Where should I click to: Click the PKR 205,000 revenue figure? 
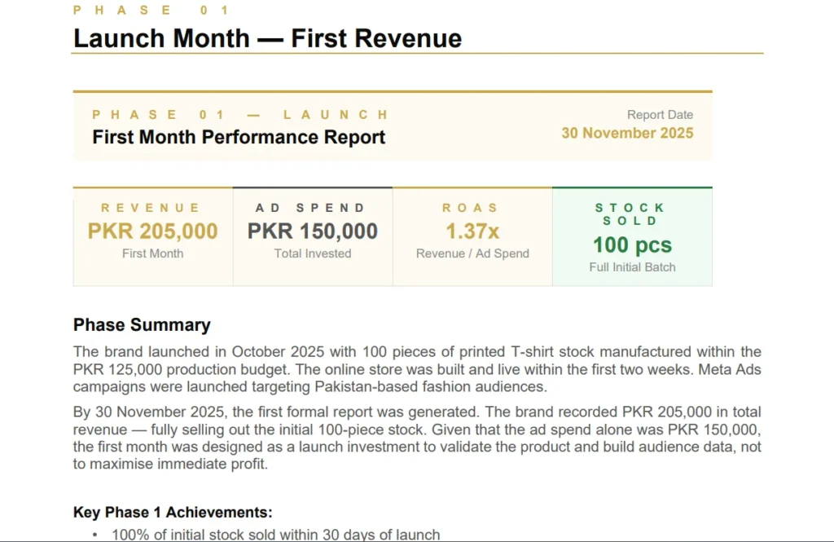152,231
